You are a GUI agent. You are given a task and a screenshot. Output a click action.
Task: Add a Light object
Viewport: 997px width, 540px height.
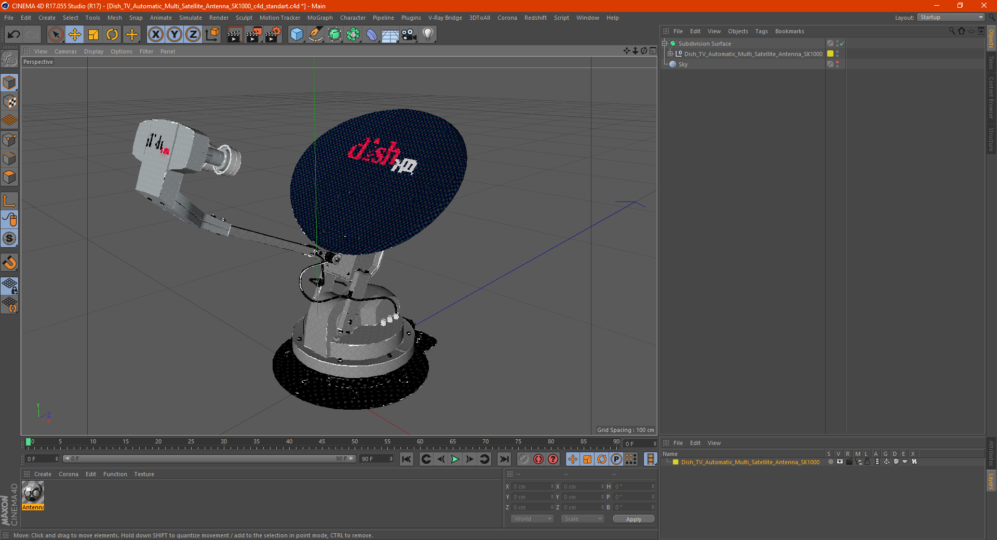point(428,35)
